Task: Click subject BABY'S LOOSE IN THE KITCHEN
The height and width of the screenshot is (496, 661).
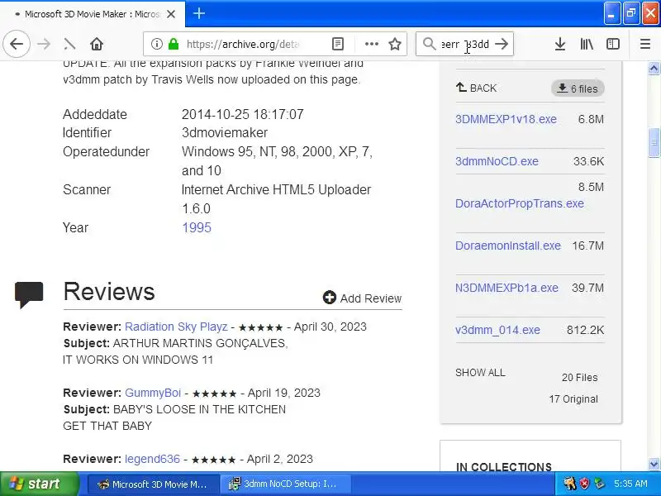Action: click(199, 409)
